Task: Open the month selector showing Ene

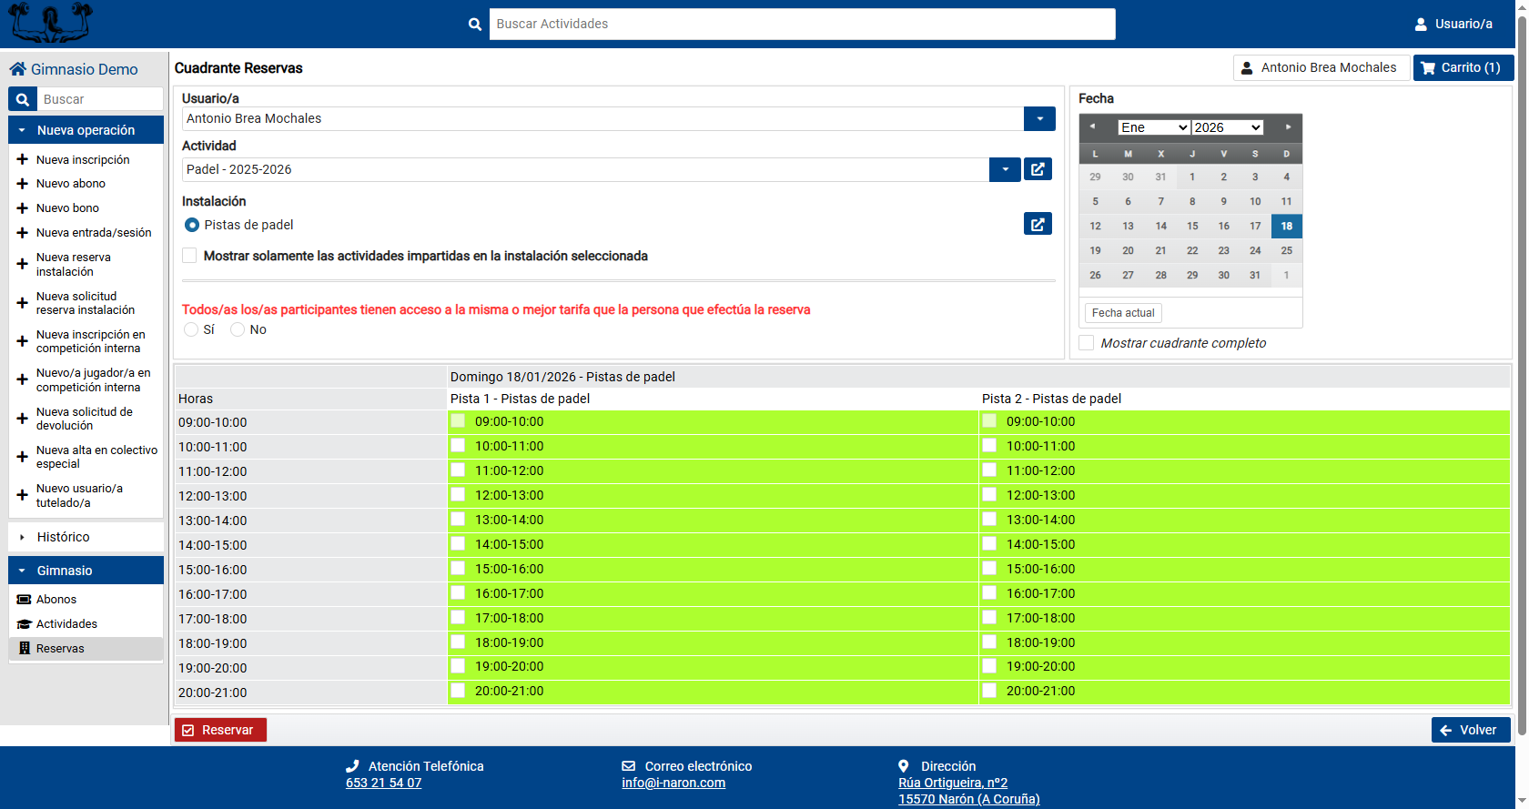Action: click(1153, 127)
